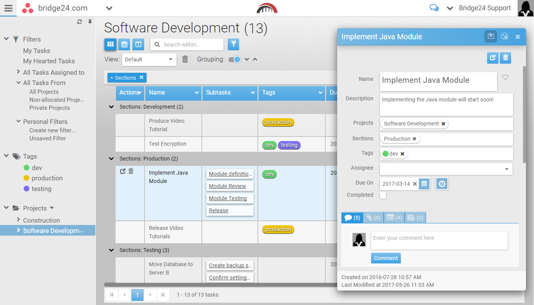Open the attachments tab (0)
The height and width of the screenshot is (305, 534).
pyautogui.click(x=373, y=218)
